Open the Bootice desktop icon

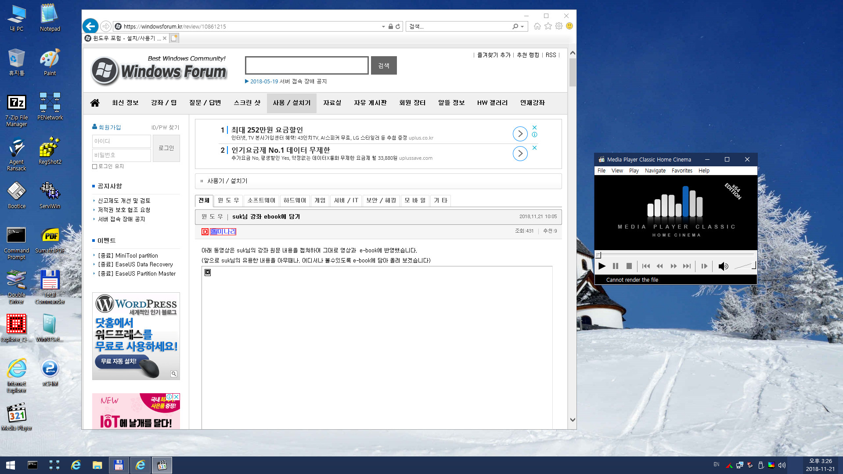point(17,195)
